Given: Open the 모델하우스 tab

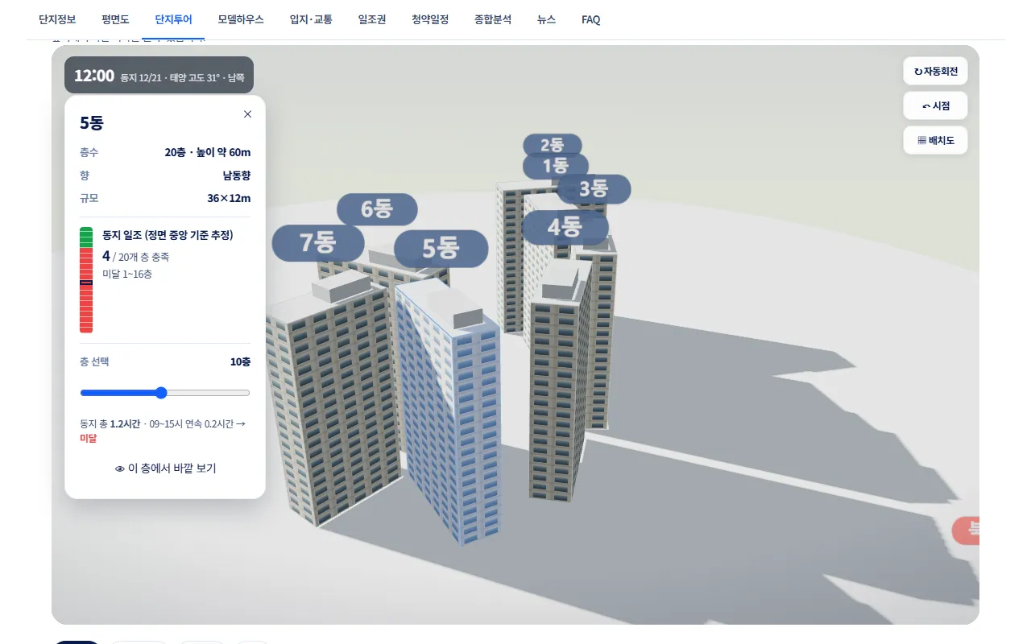Looking at the screenshot, I should pyautogui.click(x=241, y=19).
